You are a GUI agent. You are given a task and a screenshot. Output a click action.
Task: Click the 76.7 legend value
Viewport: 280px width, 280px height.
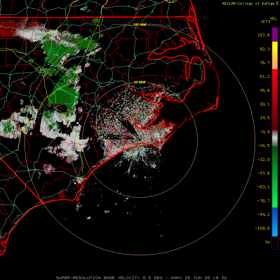click(x=265, y=63)
